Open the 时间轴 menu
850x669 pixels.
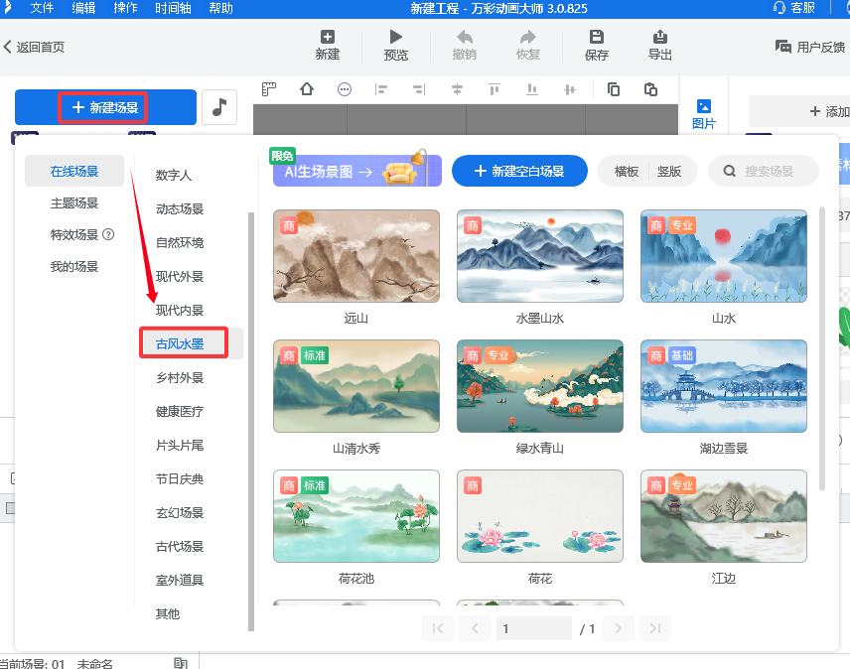click(x=172, y=9)
